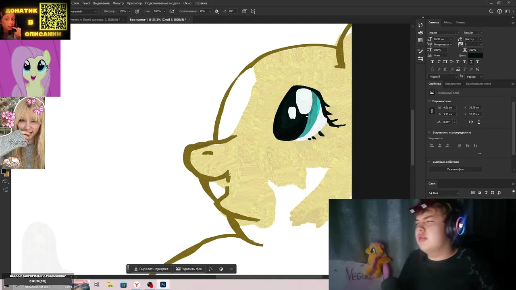The height and width of the screenshot is (290, 516).
Task: Enable standard ligatures fi icon
Action: 433,69
